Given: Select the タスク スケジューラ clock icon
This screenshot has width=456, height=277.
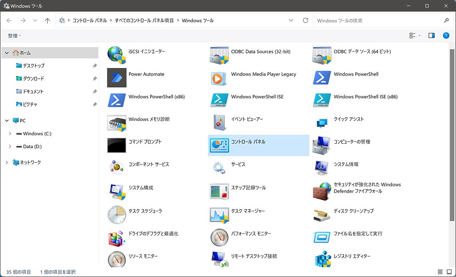Looking at the screenshot, I should [117, 215].
